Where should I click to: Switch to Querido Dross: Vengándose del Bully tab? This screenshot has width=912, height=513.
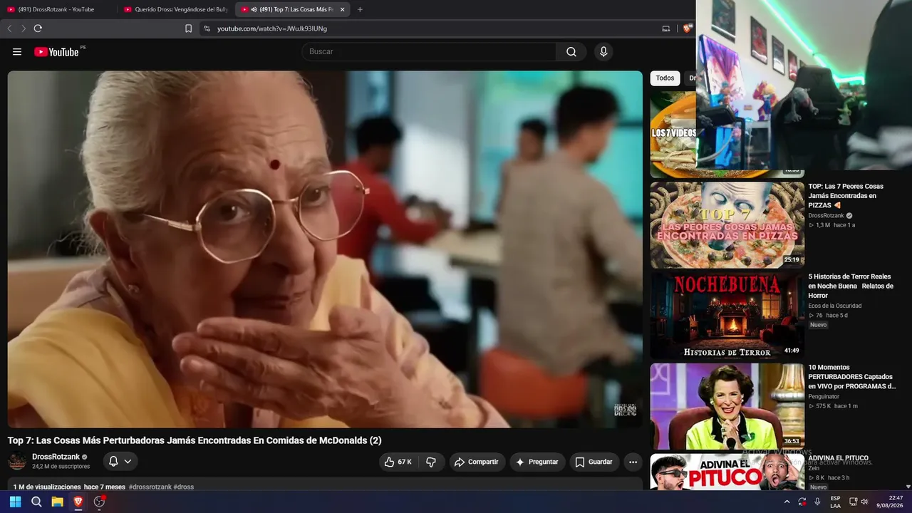click(175, 9)
